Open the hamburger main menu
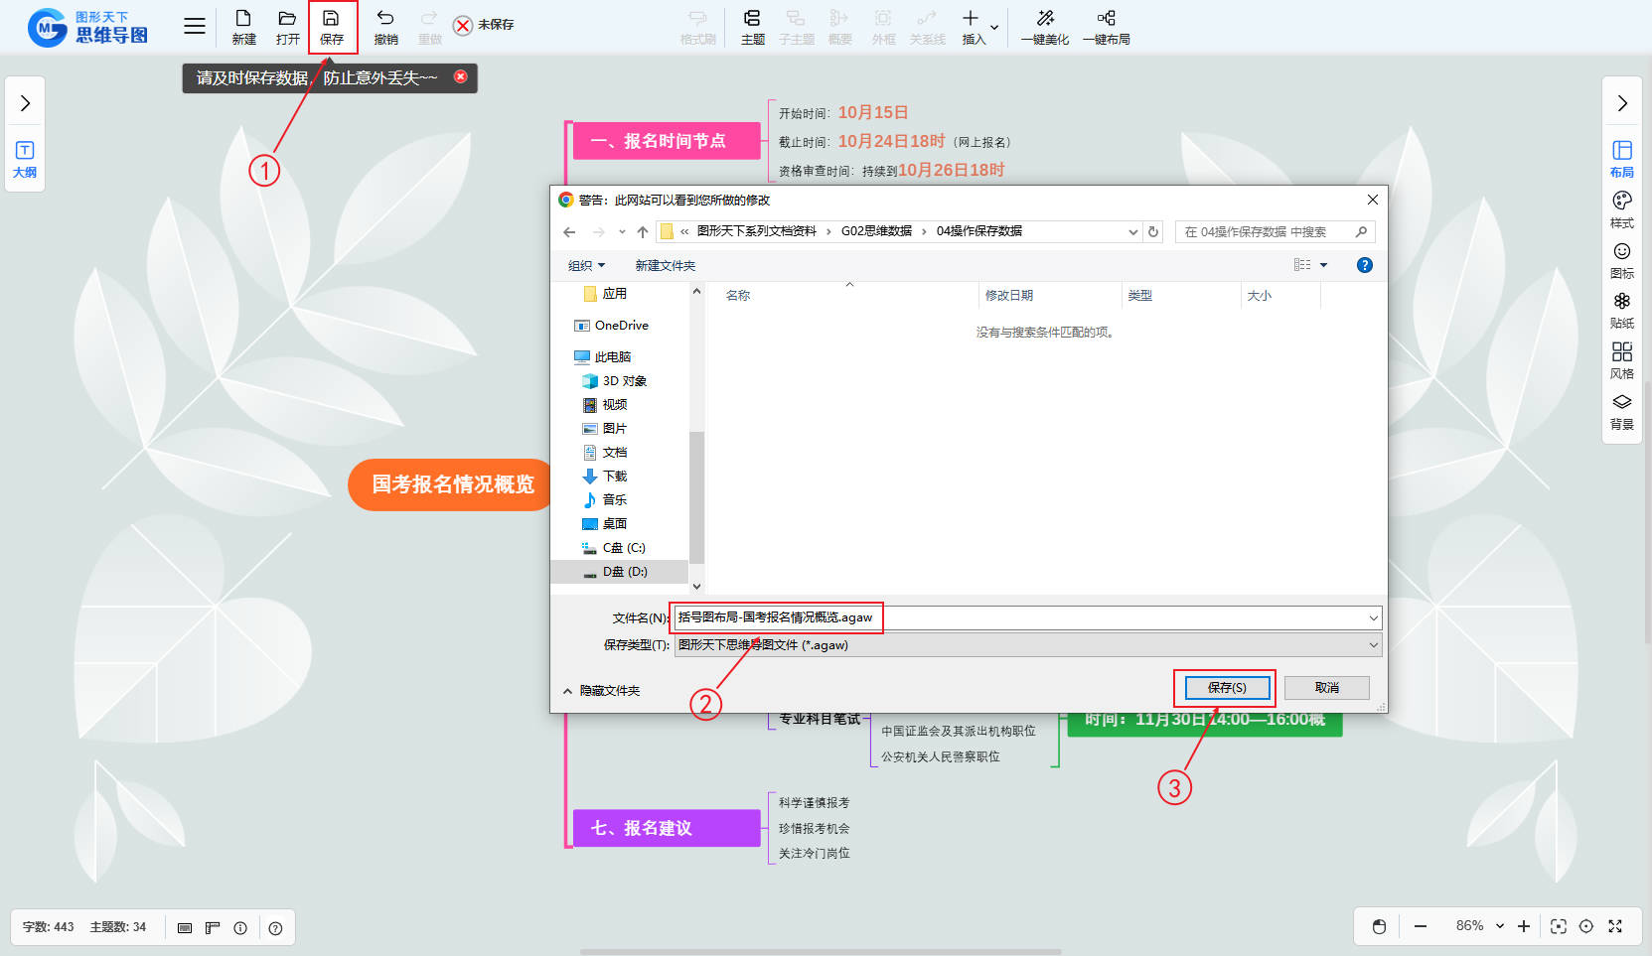The image size is (1652, 956). point(195,27)
